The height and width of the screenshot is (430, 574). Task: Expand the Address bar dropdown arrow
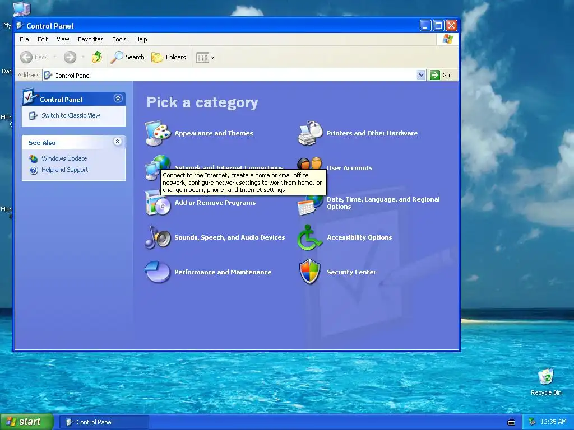pos(421,75)
